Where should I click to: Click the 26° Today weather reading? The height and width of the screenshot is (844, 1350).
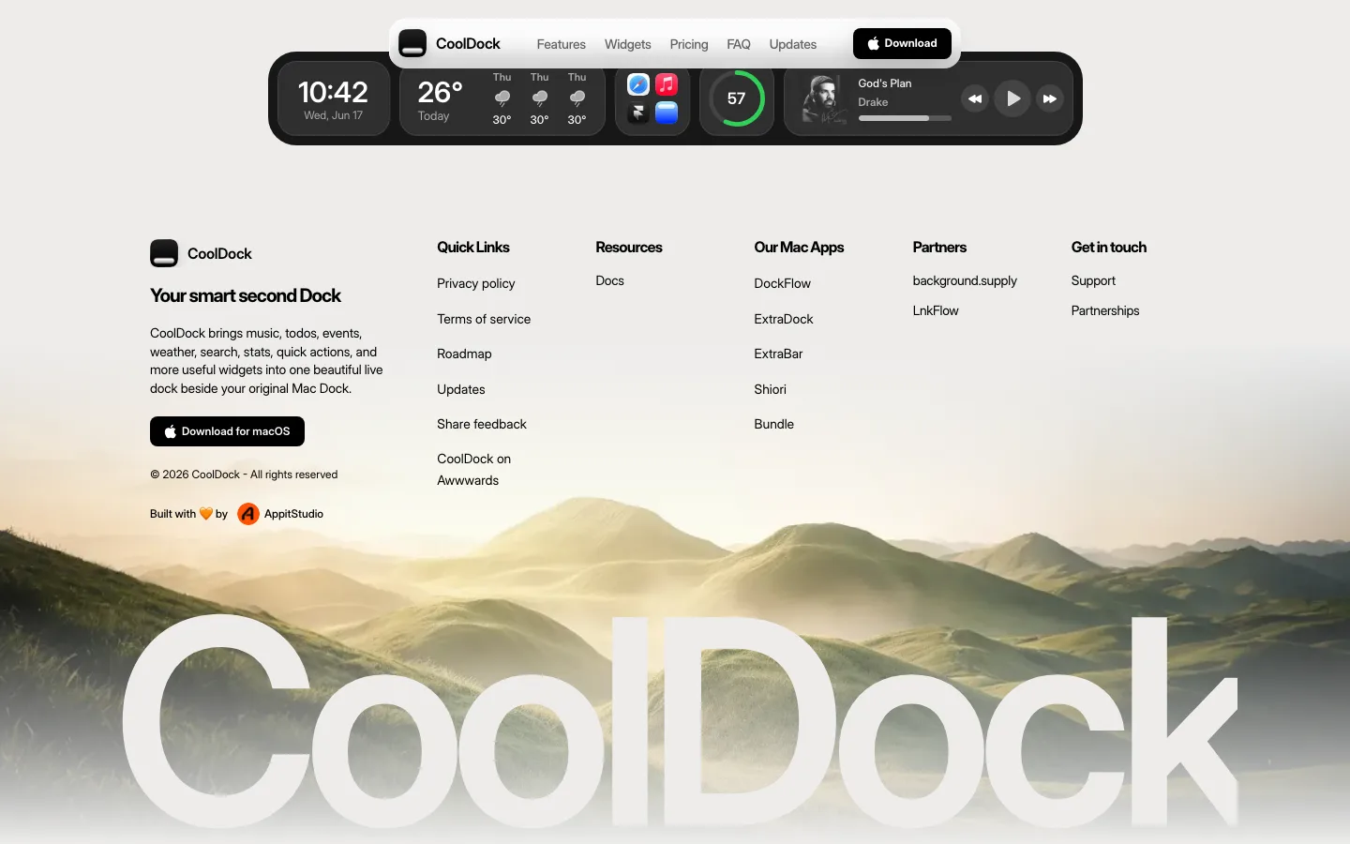tap(440, 99)
